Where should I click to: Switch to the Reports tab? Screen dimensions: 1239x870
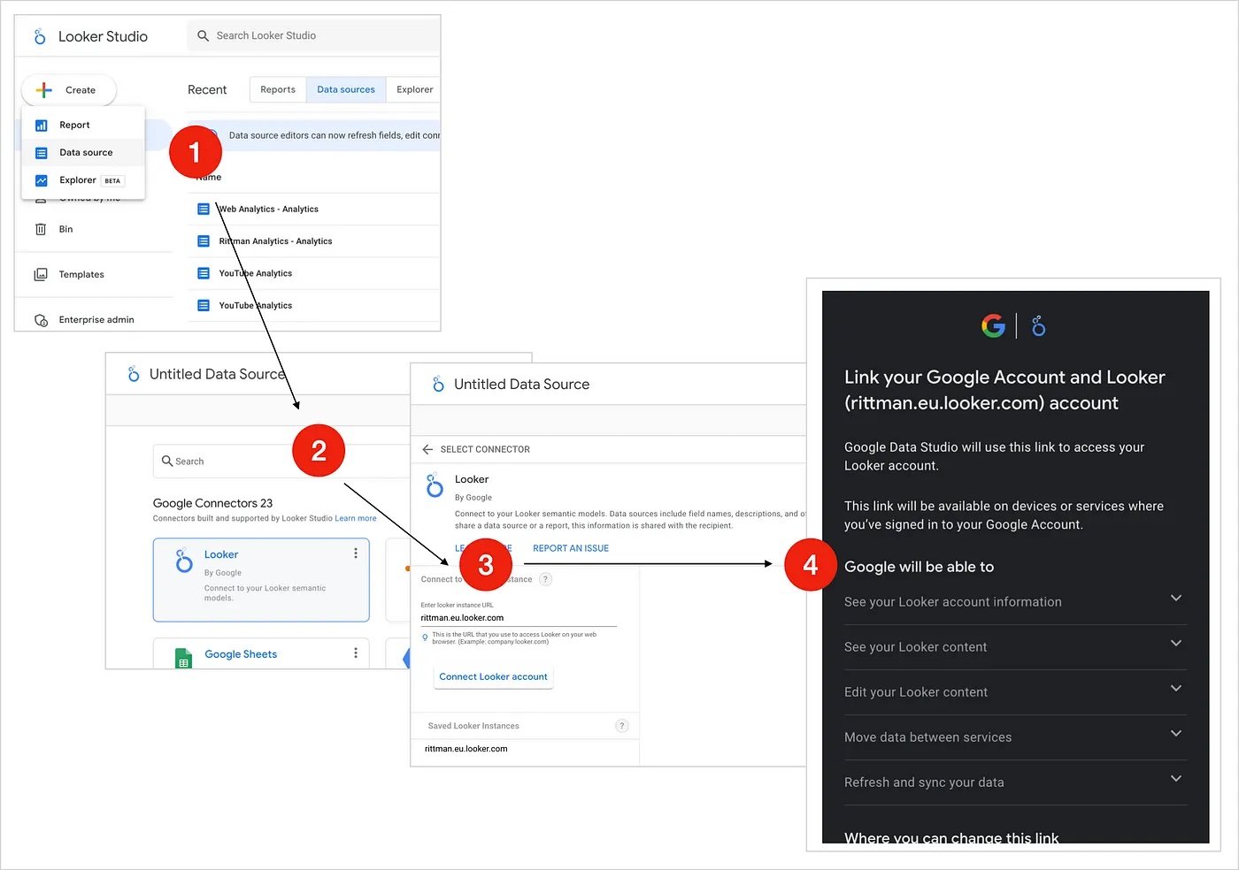(277, 88)
